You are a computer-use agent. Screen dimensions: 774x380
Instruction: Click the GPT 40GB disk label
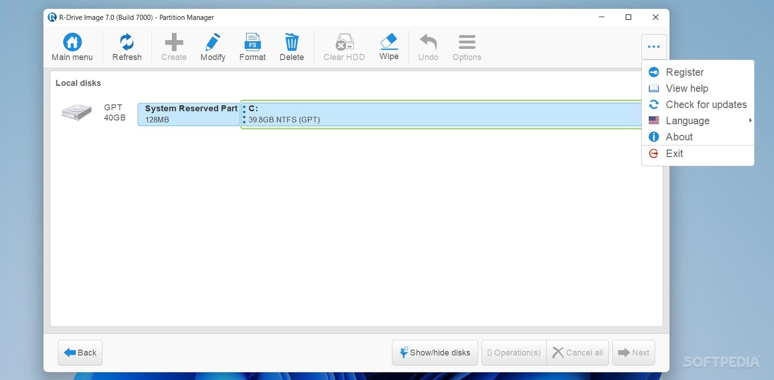pyautogui.click(x=115, y=113)
